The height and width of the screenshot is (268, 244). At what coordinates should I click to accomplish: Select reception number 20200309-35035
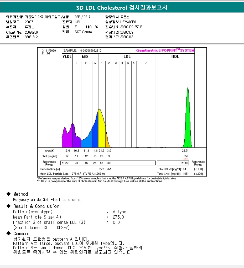point(131,27)
